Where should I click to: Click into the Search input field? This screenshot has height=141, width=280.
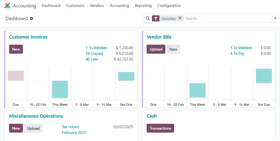(x=227, y=18)
